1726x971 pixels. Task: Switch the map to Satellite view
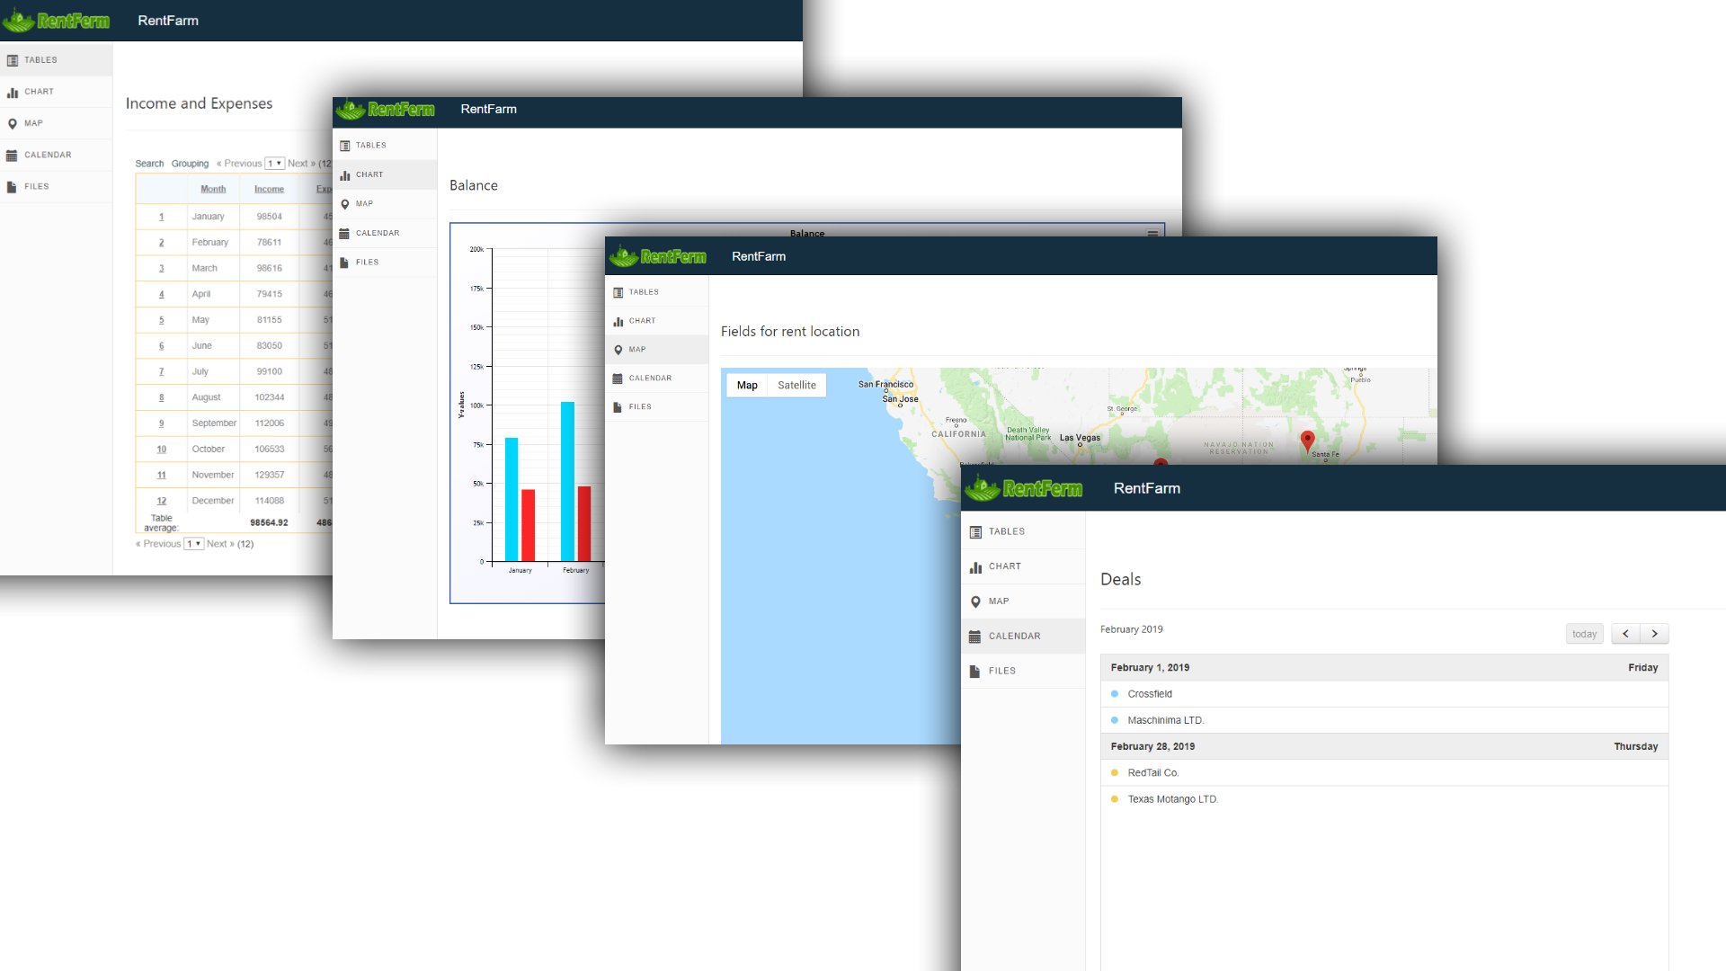[796, 385]
